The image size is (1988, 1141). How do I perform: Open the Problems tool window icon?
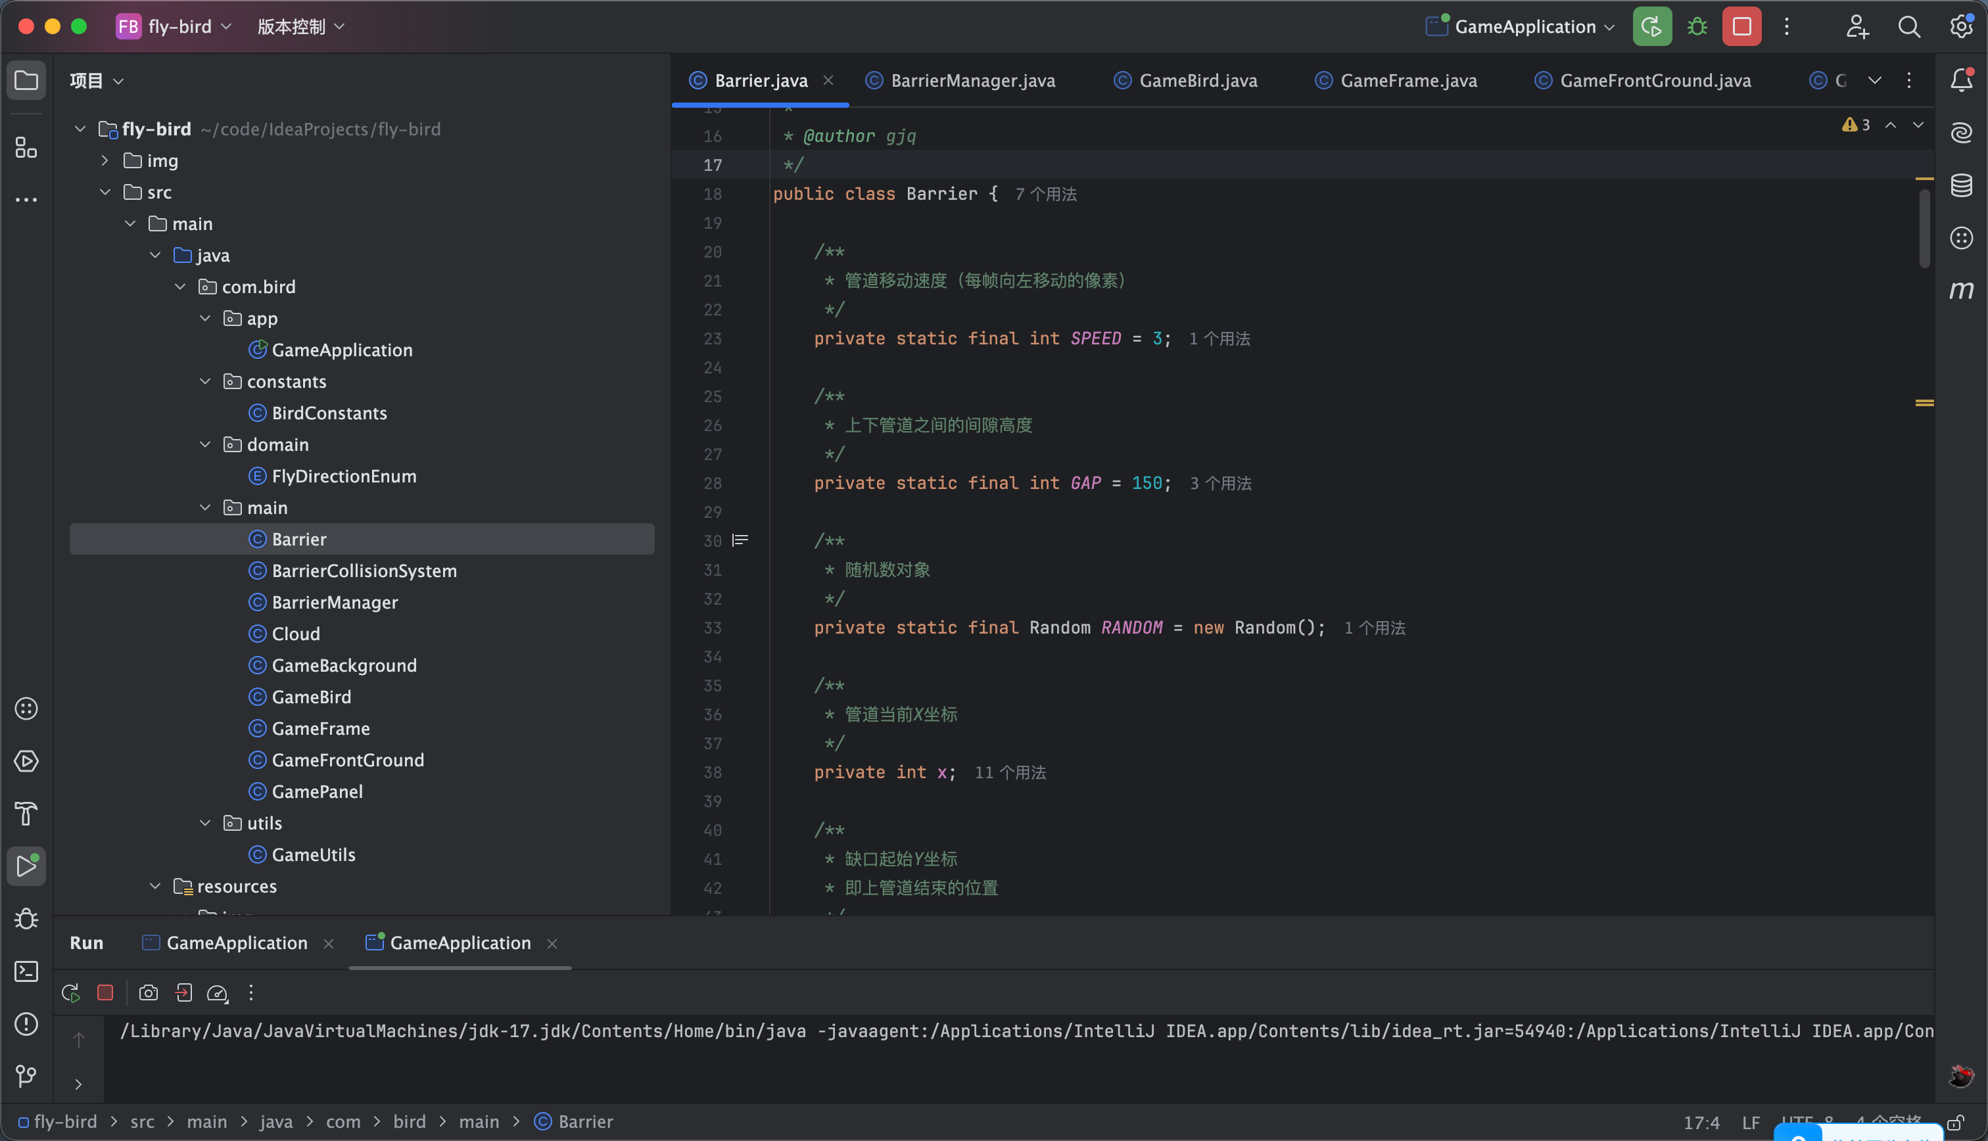click(26, 1023)
